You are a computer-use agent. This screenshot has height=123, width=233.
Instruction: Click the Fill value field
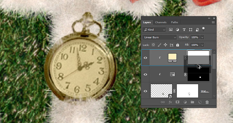point(195,45)
